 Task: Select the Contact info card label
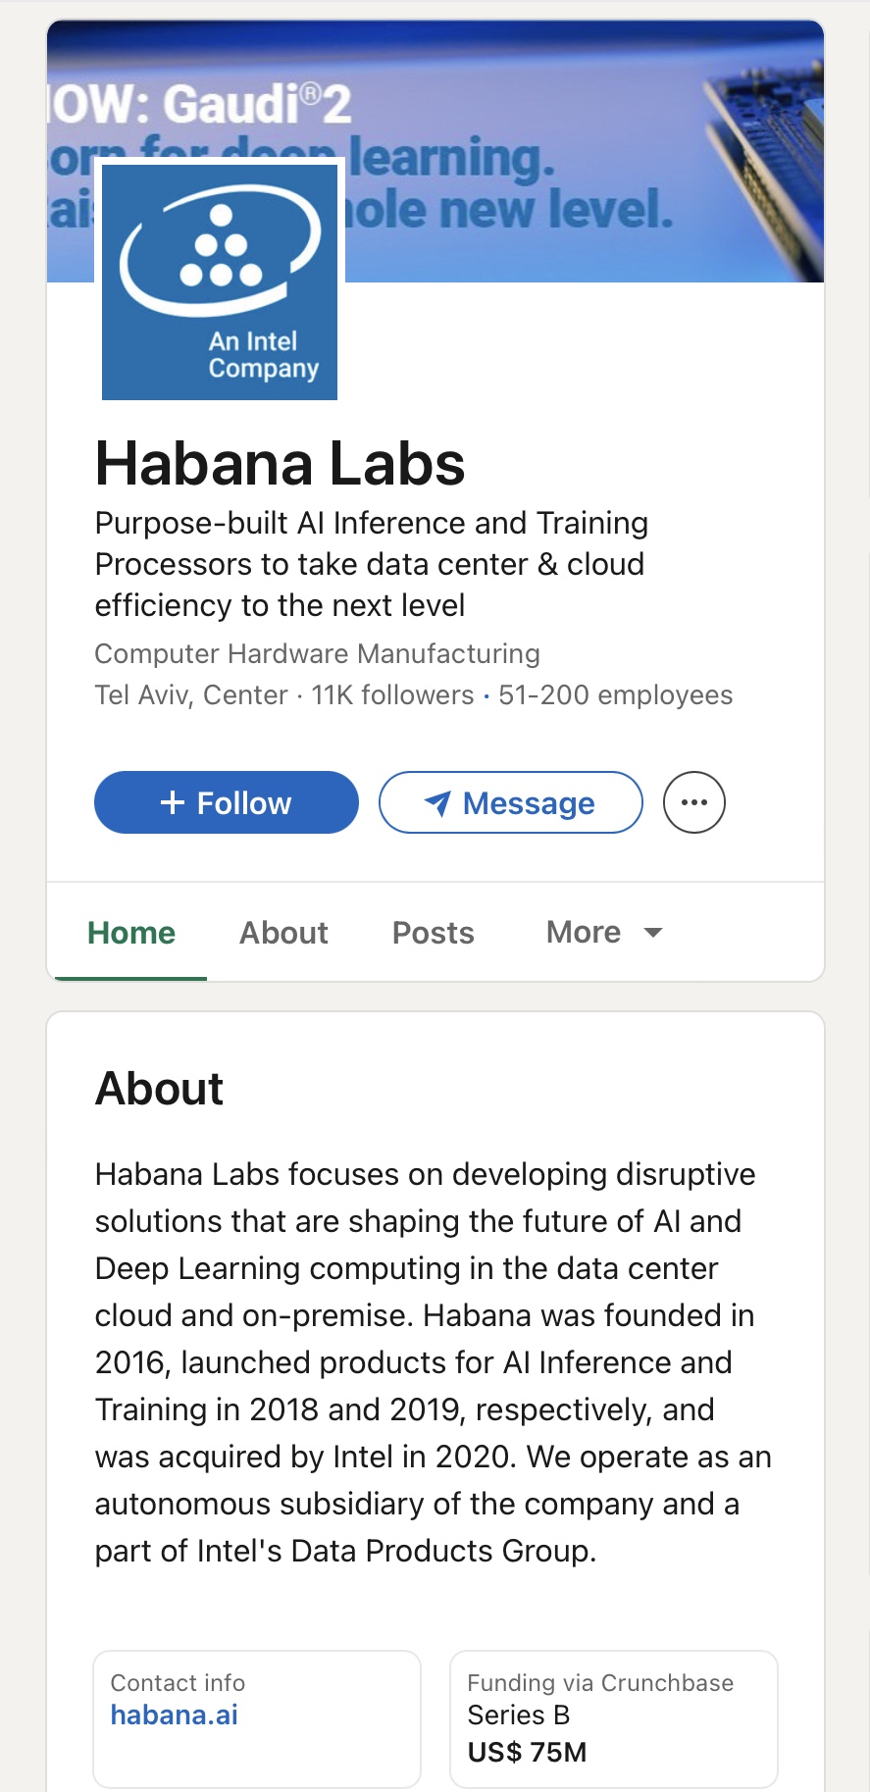pos(178,1683)
